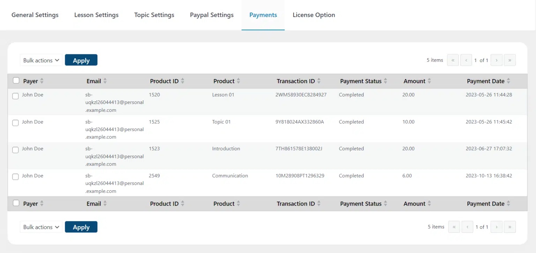
Task: Expand the bottom Bulk actions dropdown
Action: point(41,227)
